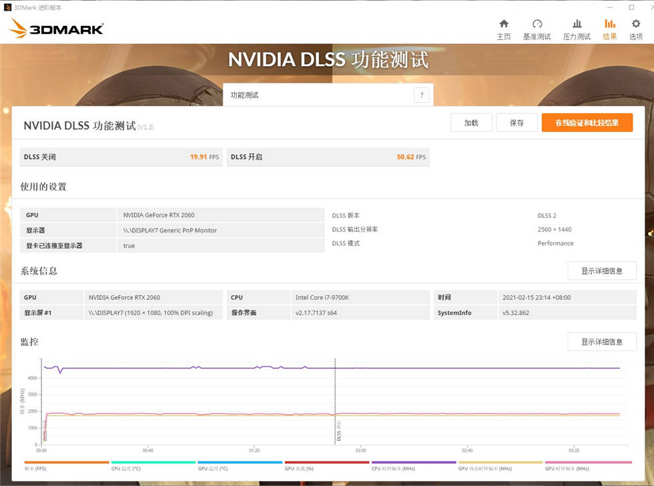Click the DISPLAY7 1920 × 1080 scaling value

coord(151,313)
